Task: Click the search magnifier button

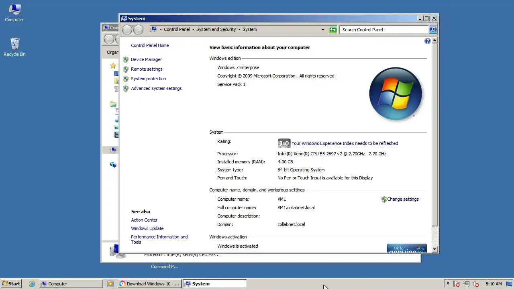Action: (x=432, y=30)
